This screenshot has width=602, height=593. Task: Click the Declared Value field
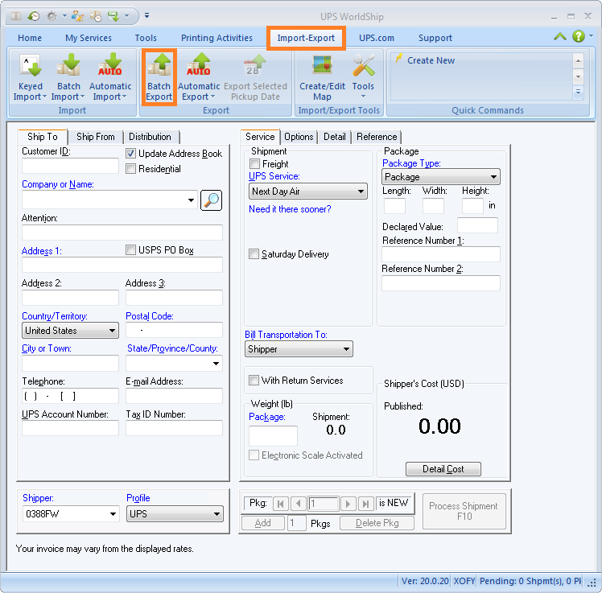coord(477,225)
